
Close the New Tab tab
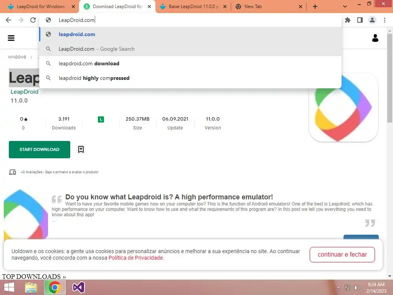tap(301, 7)
